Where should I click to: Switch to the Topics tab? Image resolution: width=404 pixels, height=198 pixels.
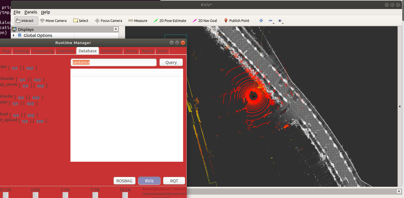[147, 51]
